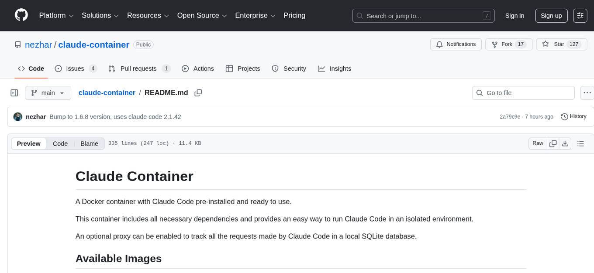
Task: View the Raw README file
Action: [538, 143]
